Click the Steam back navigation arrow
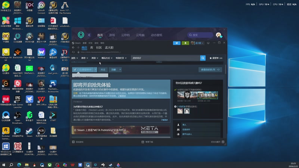The height and width of the screenshot is (168, 299). (x=73, y=47)
